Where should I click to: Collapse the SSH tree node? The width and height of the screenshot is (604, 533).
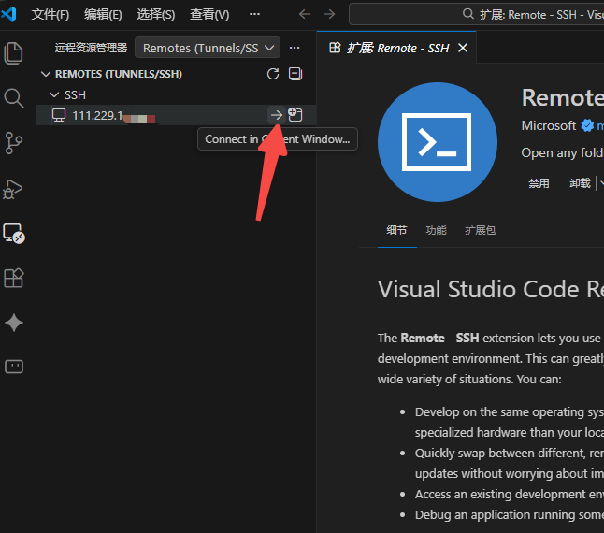coord(54,95)
